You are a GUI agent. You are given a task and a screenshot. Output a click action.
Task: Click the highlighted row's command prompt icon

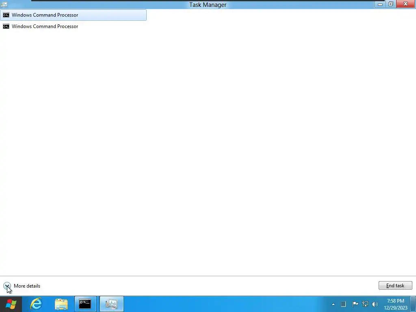6,15
